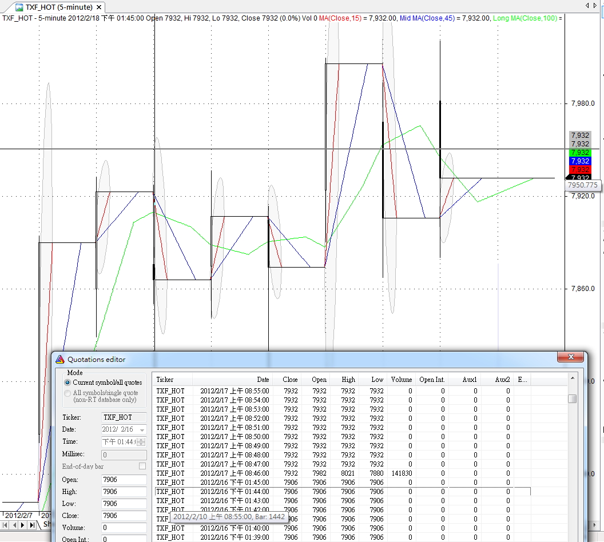
Task: Toggle the End-of-day bar checkbox
Action: click(x=142, y=466)
